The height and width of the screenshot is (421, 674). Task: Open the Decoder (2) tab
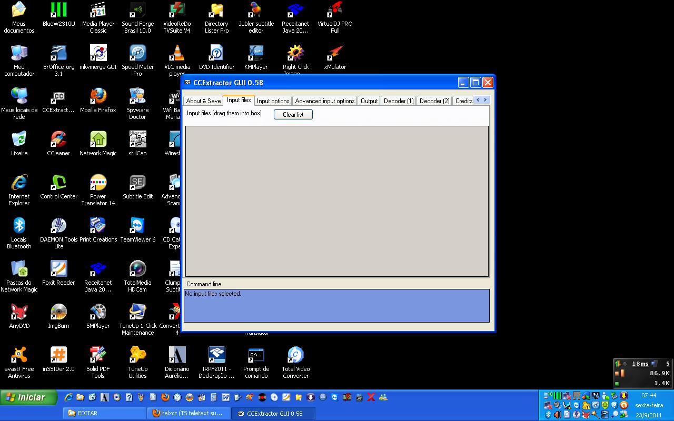coord(434,101)
